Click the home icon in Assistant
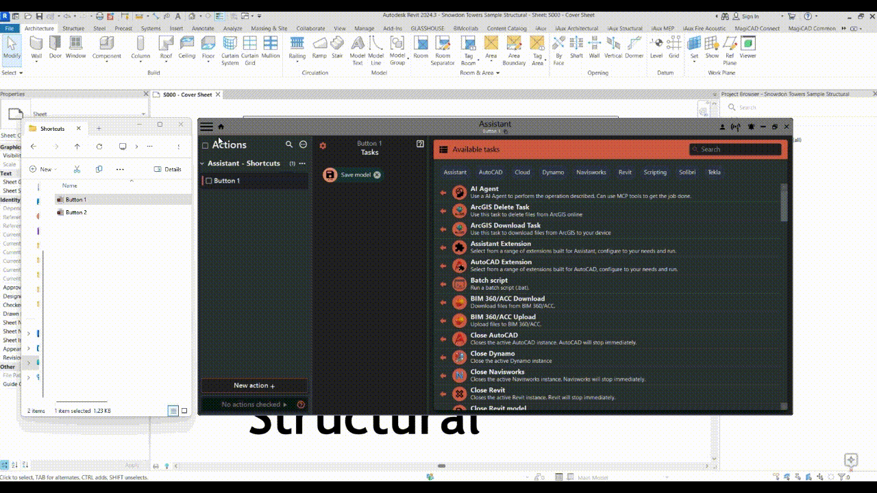The image size is (877, 493). (x=221, y=127)
